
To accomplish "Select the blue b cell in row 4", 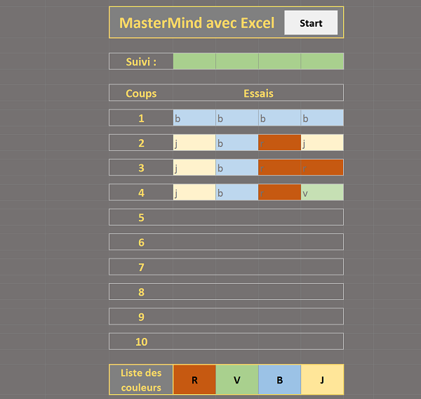I will coord(237,192).
